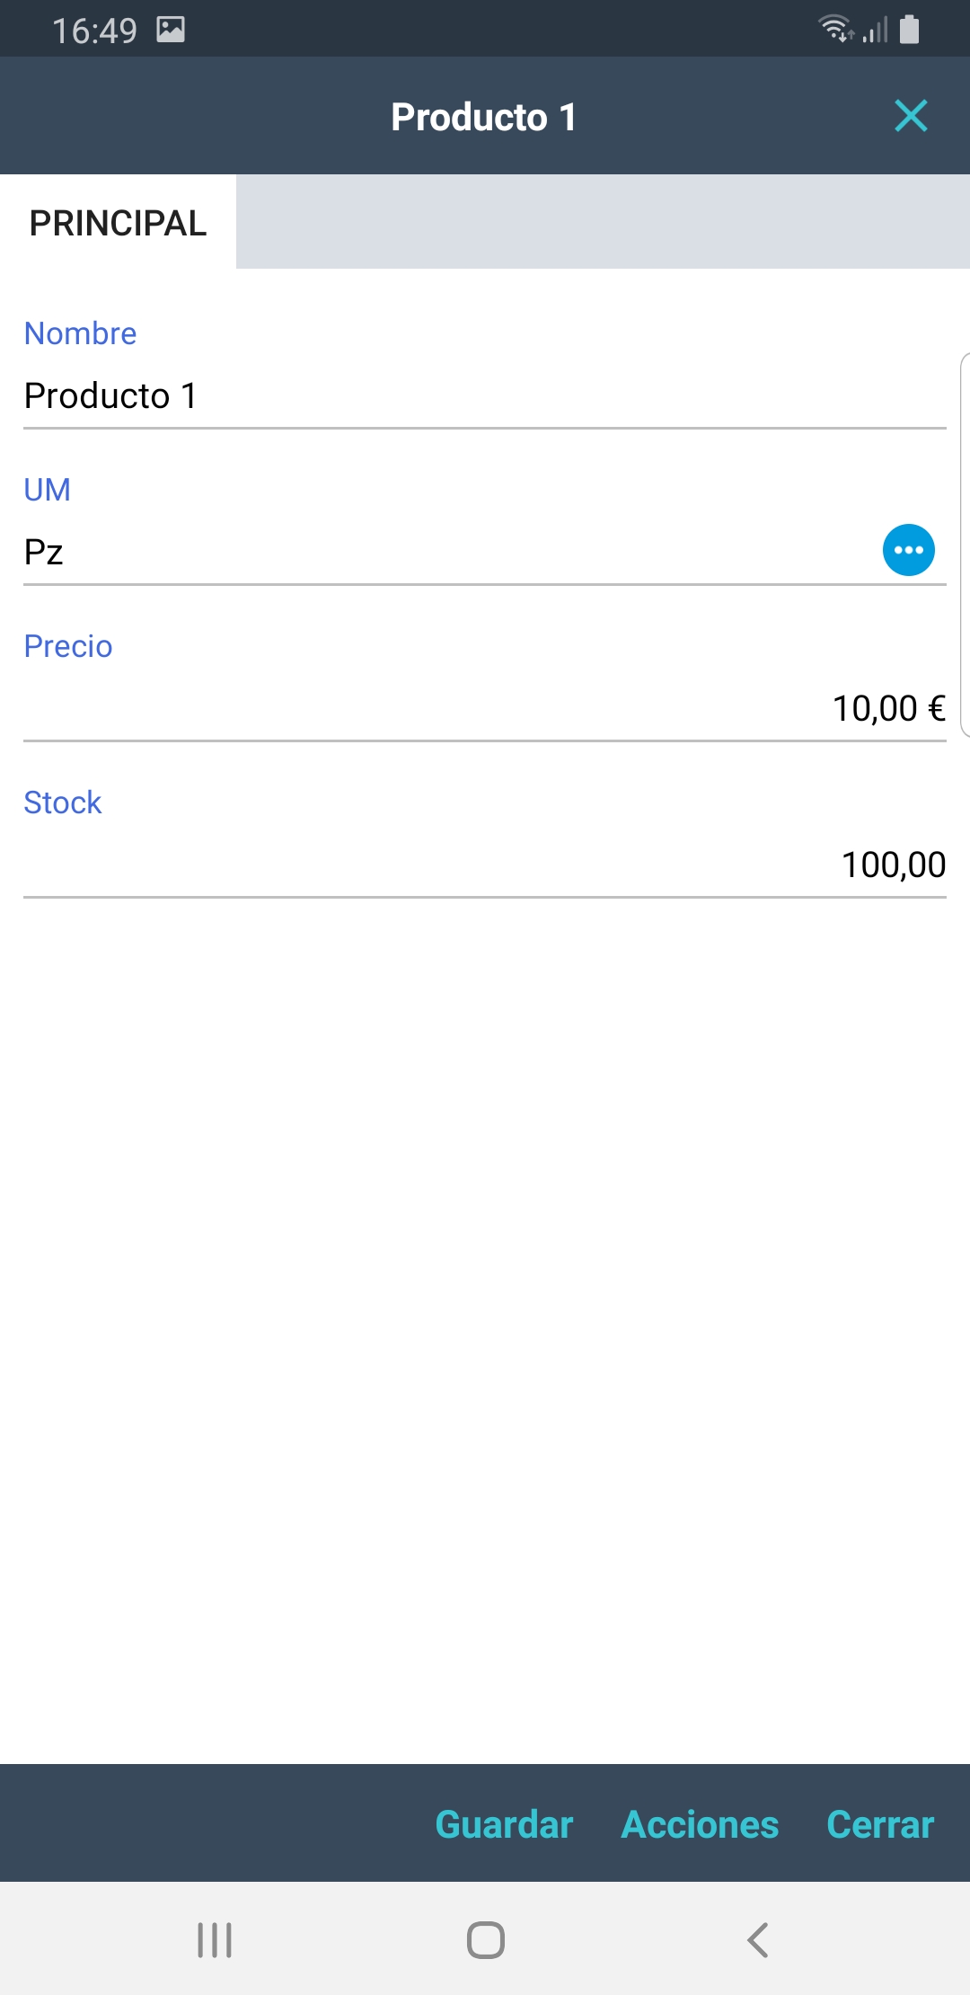Open the Acciones menu
Screen dimensions: 970x1995
(700, 1824)
